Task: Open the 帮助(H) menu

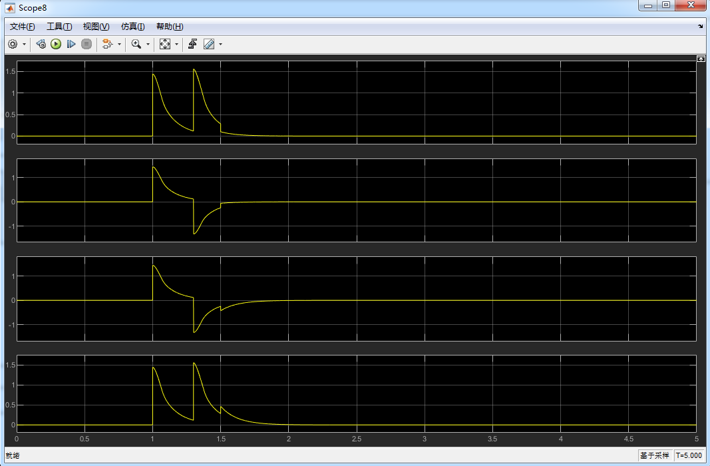Action: coord(170,27)
